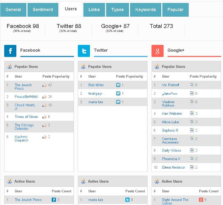Go to the Popular tab
This screenshot has height=205, width=223.
tap(175, 10)
